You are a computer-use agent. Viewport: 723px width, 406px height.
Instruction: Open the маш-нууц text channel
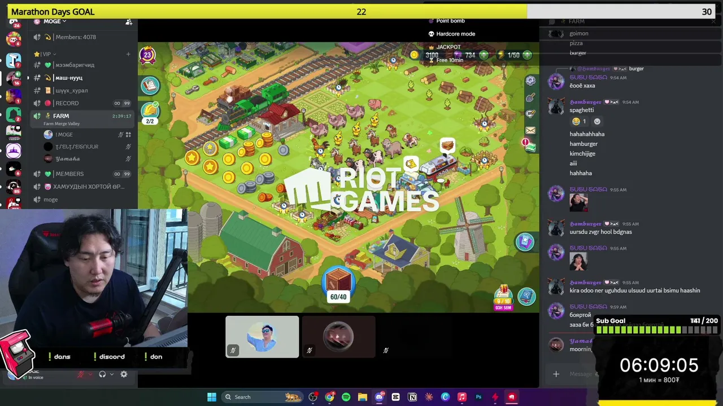coord(82,78)
